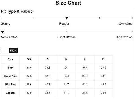Image resolution: width=135 pixels, height=102 pixels.
Task: Click the High Stretch label
Action: coord(124,37)
